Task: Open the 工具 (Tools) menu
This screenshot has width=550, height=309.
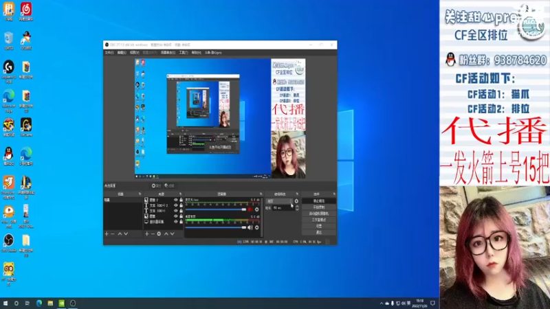Action: click(184, 53)
